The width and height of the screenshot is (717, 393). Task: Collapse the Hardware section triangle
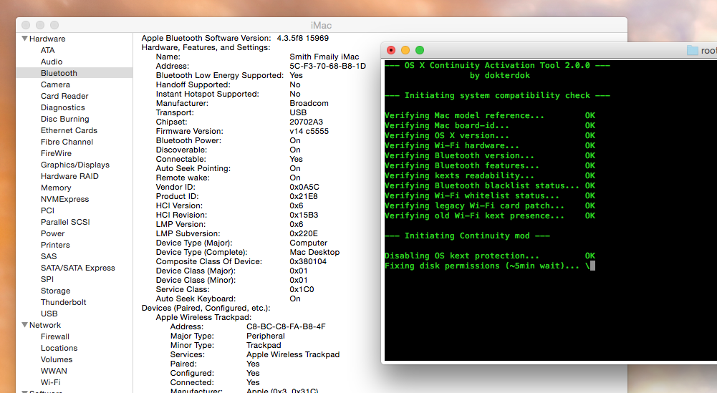(x=24, y=39)
